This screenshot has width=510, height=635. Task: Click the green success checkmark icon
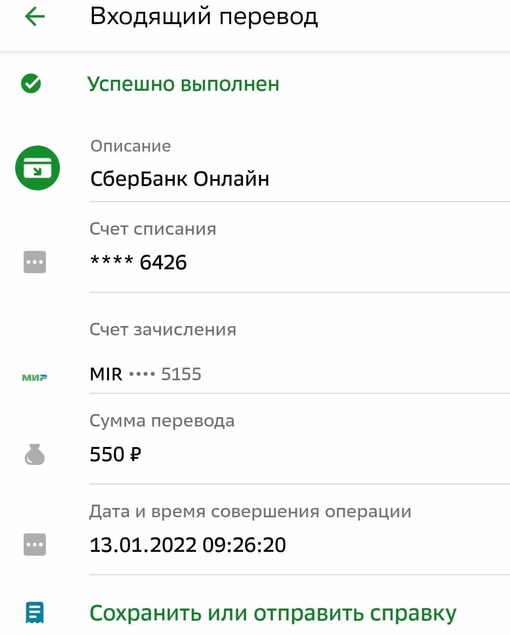[31, 84]
